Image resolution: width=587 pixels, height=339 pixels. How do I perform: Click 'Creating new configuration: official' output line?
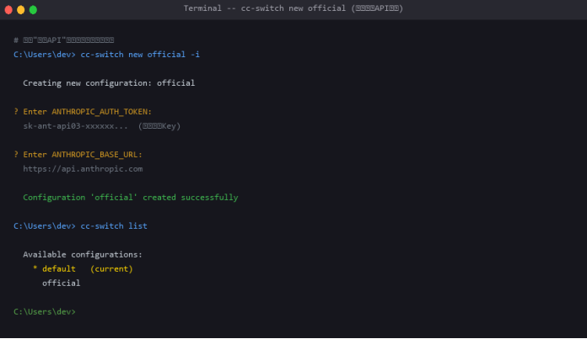coord(109,83)
